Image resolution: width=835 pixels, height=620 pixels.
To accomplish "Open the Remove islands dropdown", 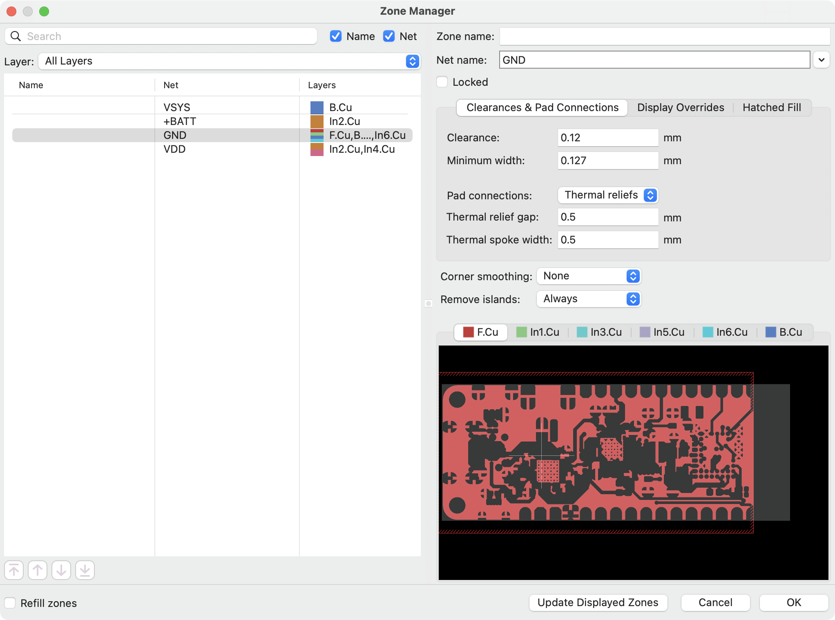I will (589, 299).
